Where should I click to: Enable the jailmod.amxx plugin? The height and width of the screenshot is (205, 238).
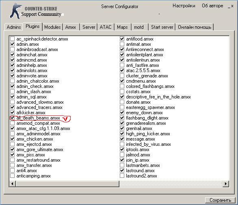point(122,155)
